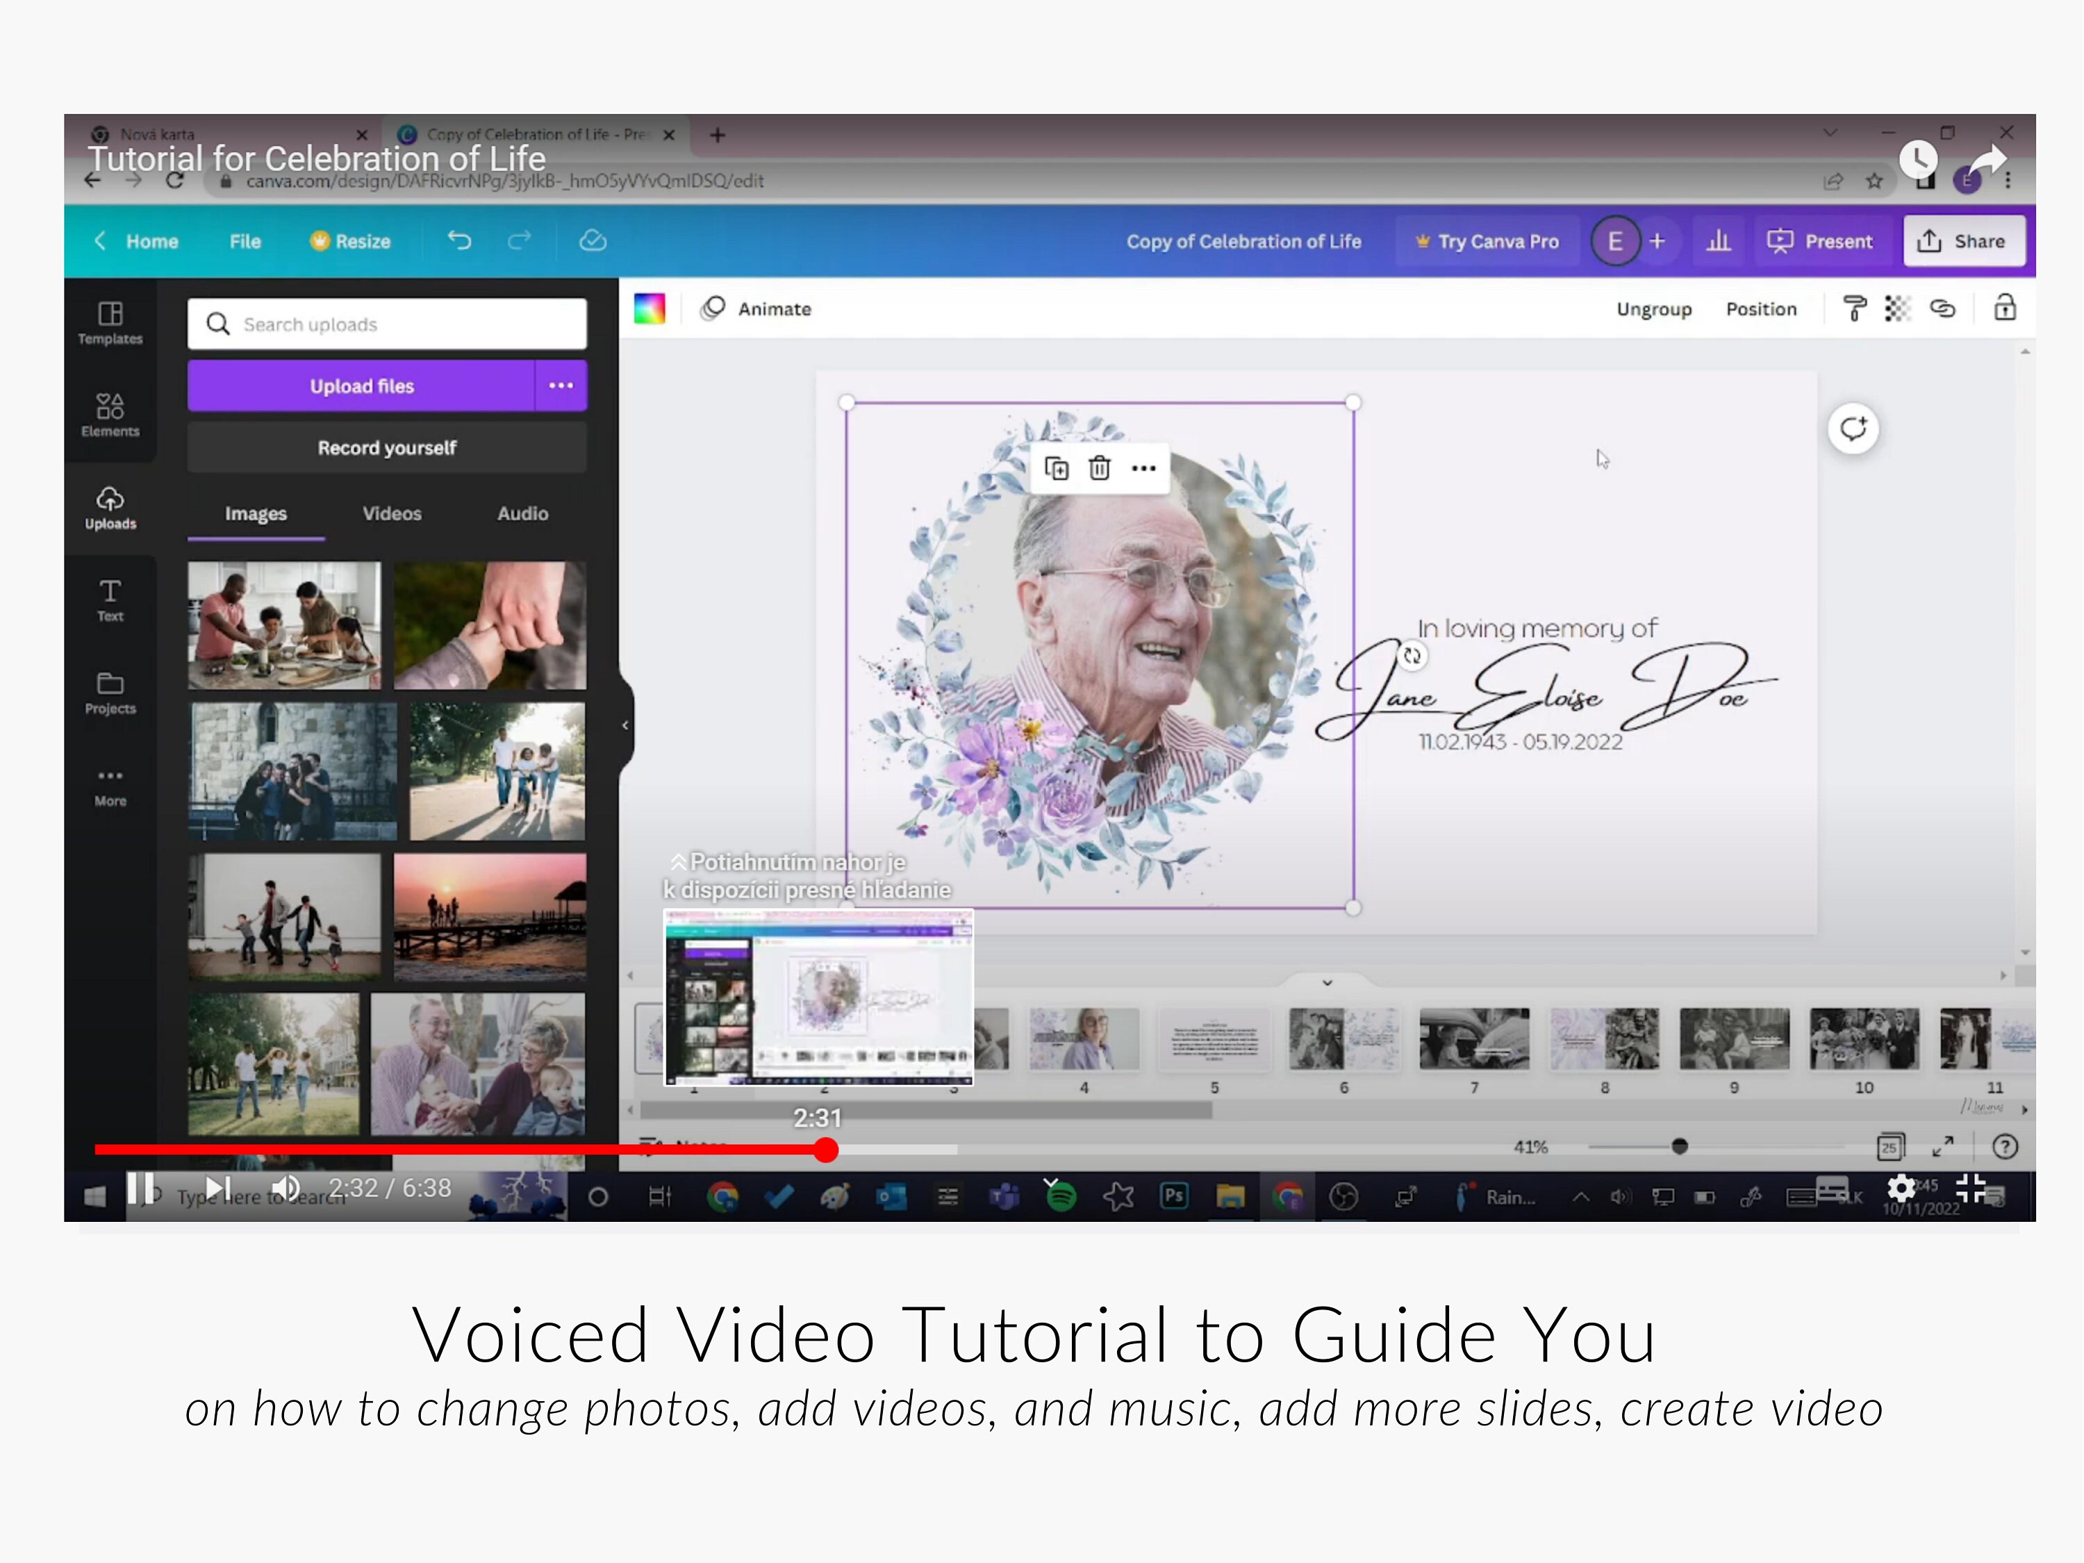Delete the selected element with trash icon
This screenshot has width=2084, height=1563.
(x=1100, y=468)
